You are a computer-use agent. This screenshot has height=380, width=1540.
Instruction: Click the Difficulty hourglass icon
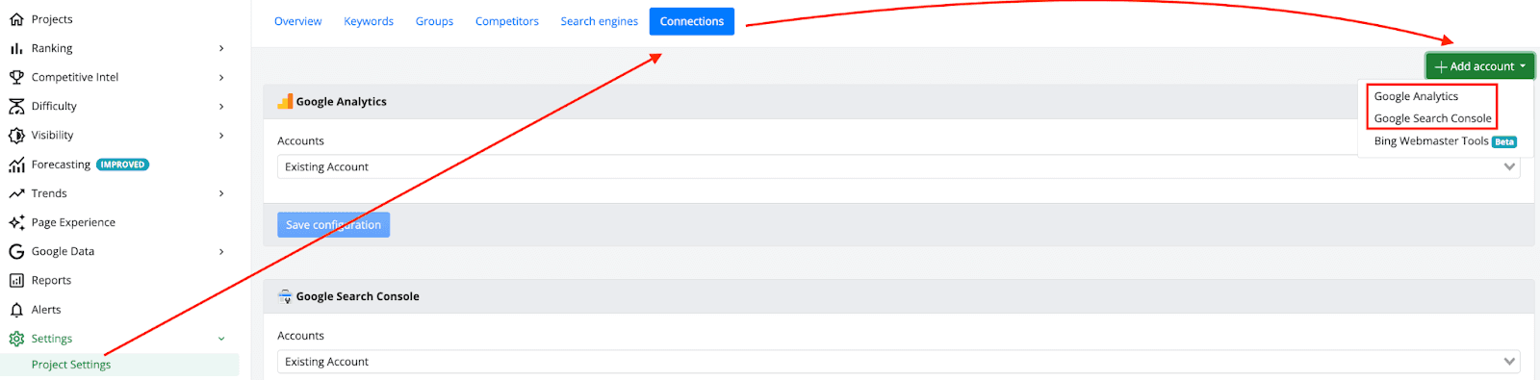pyautogui.click(x=16, y=106)
